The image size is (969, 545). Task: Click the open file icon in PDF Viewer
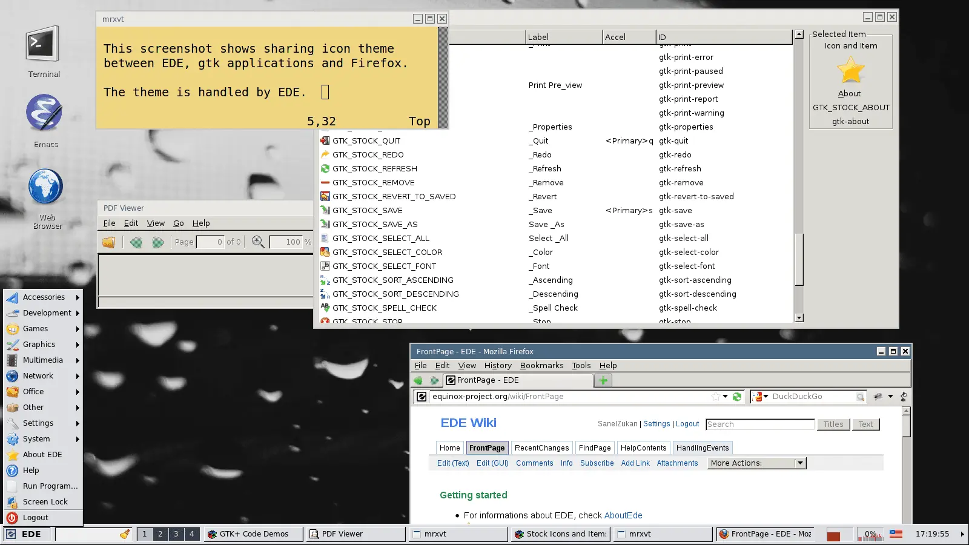(109, 242)
